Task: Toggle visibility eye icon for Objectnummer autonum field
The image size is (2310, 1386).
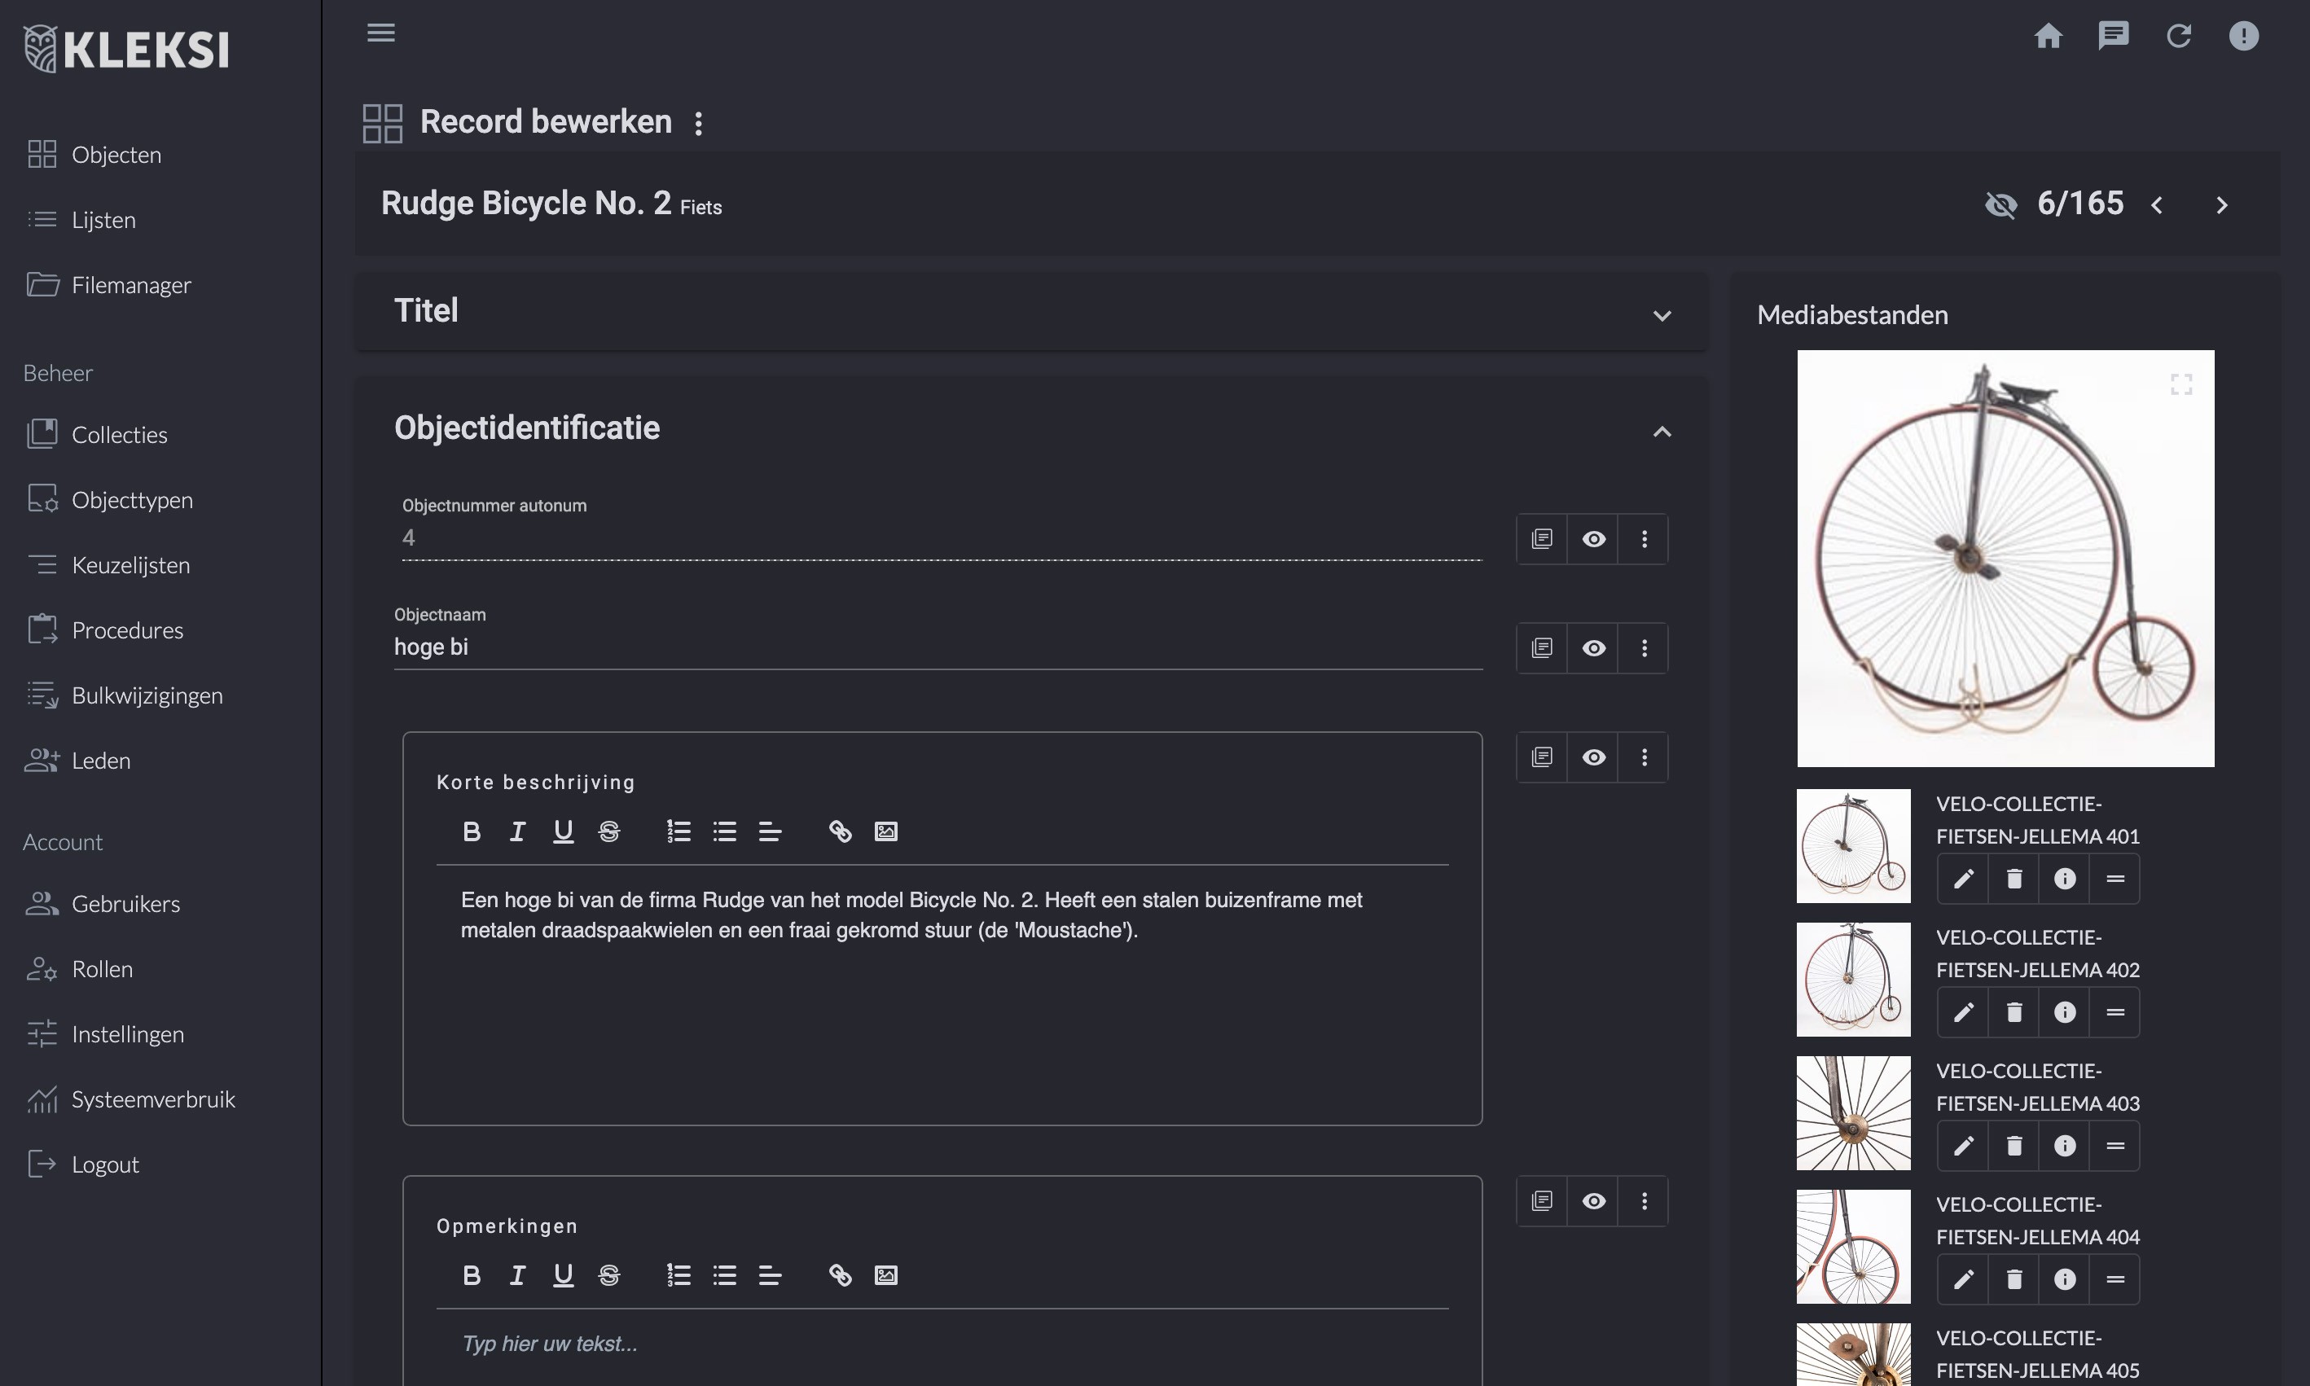Action: (1592, 538)
